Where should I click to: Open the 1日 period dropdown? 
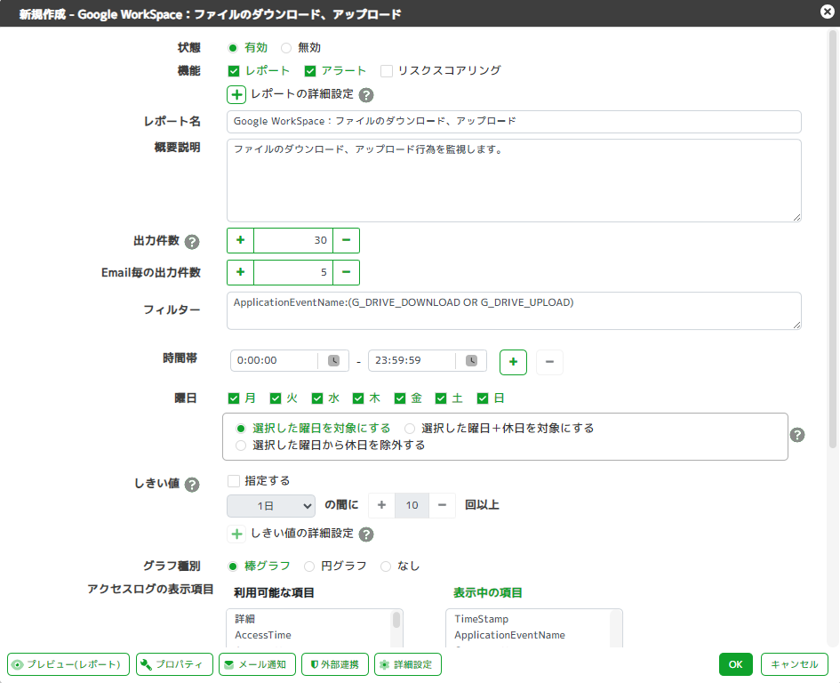271,505
